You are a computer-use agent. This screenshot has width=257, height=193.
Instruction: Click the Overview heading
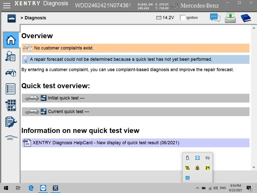(x=37, y=36)
